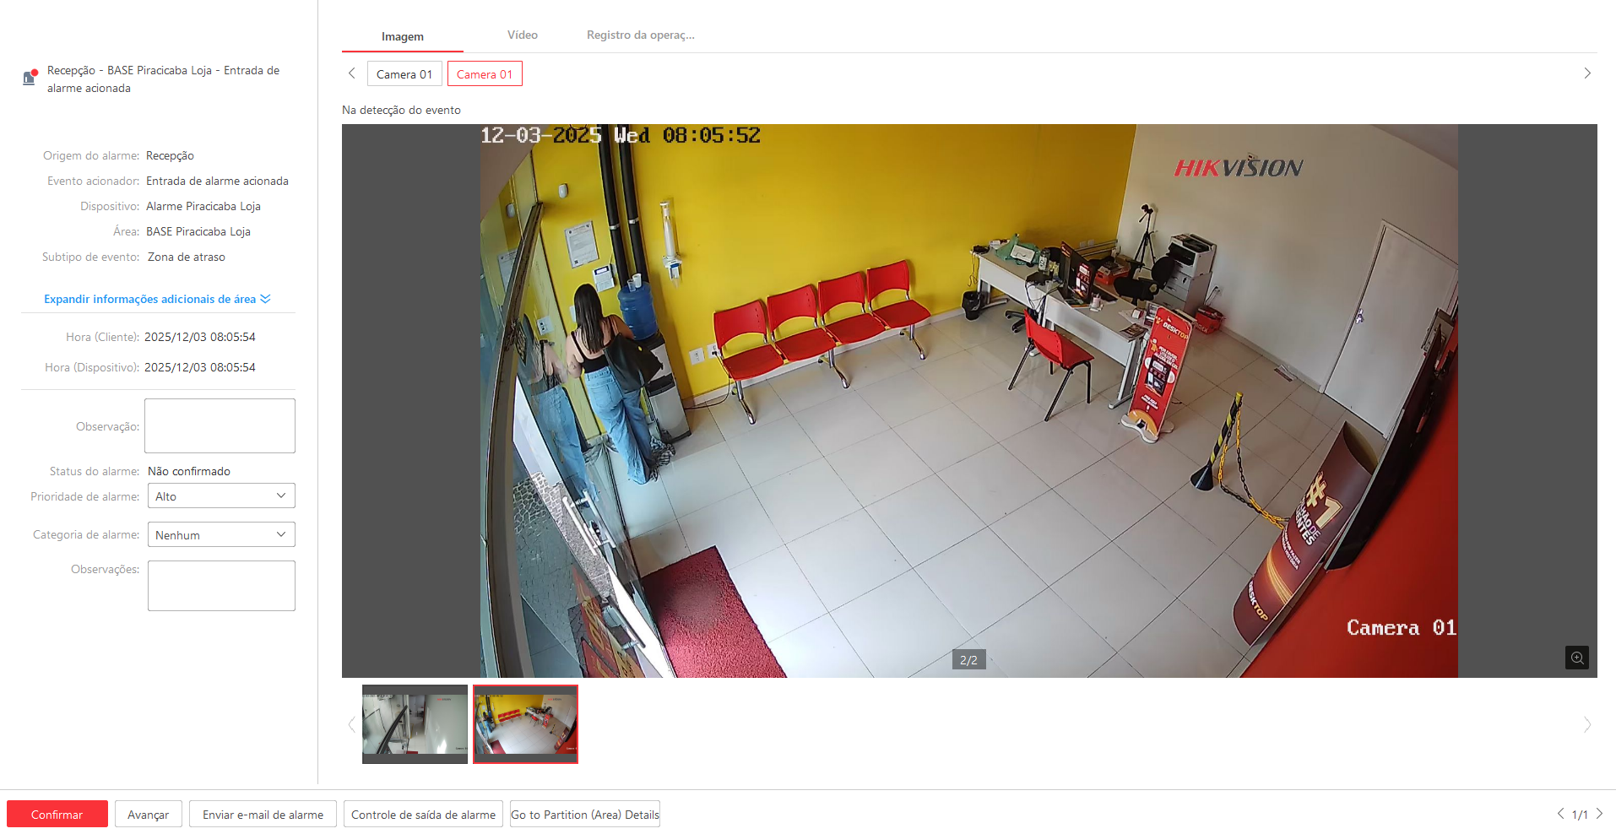Click the magnifier zoom icon on image

pos(1576,658)
